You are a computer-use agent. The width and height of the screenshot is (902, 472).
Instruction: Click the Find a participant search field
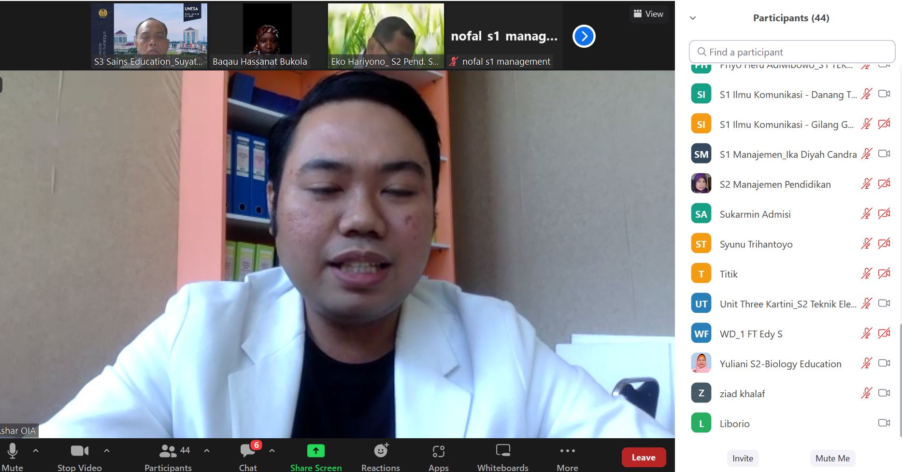point(792,52)
